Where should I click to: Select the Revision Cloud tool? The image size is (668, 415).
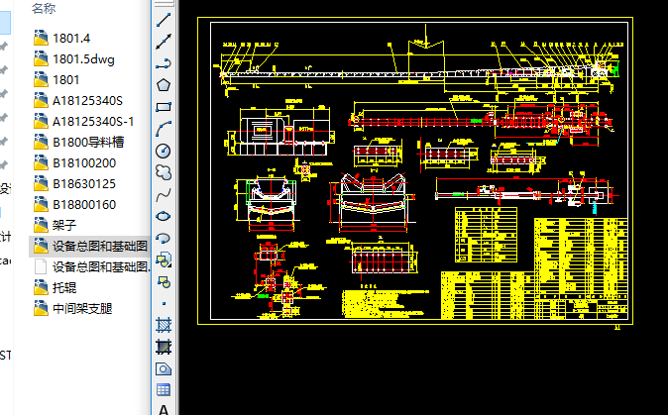[164, 172]
